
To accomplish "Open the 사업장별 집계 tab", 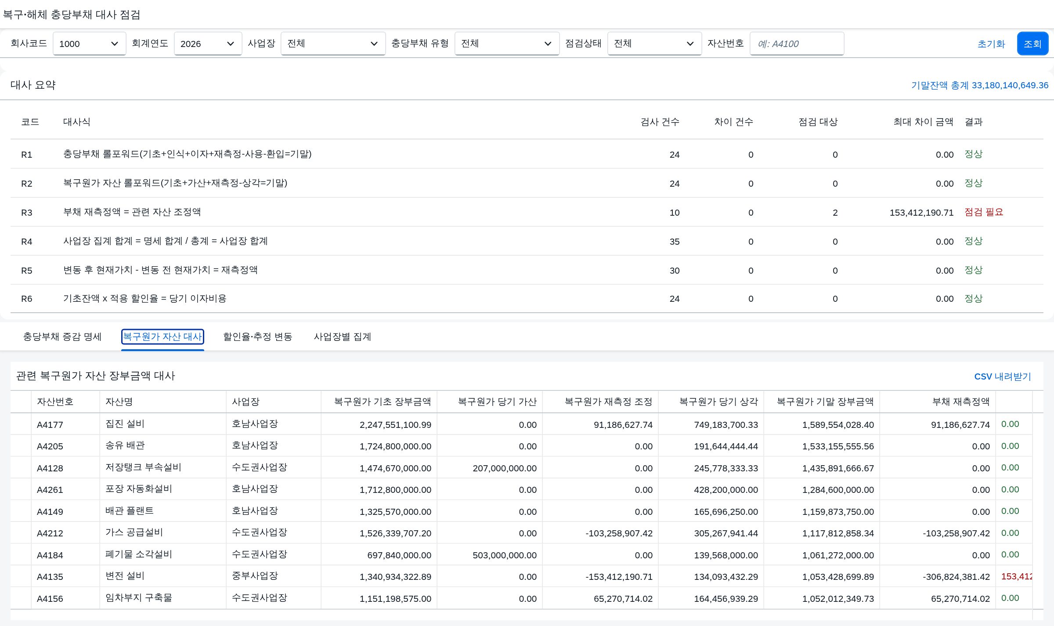I will coord(343,337).
